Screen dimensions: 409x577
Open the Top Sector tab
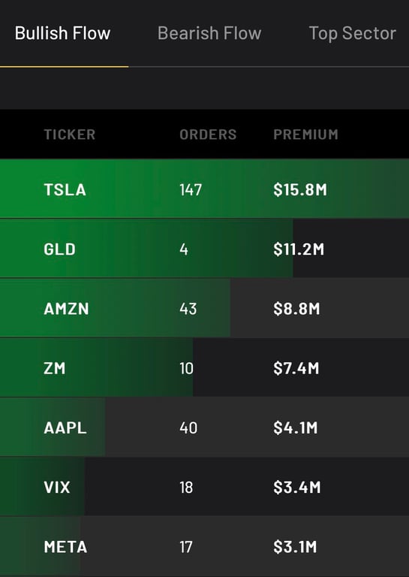353,34
